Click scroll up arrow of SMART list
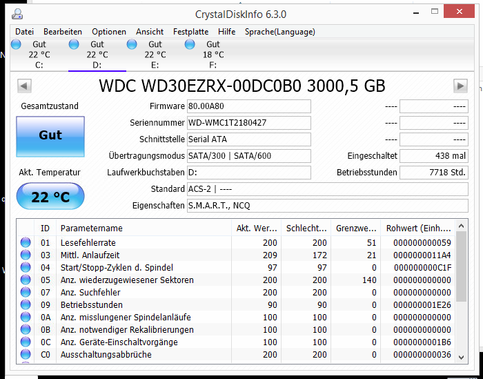 [x=461, y=226]
